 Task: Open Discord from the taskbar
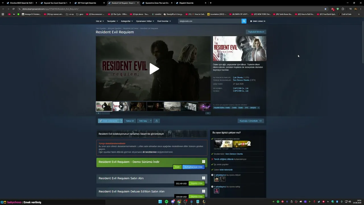173,202
